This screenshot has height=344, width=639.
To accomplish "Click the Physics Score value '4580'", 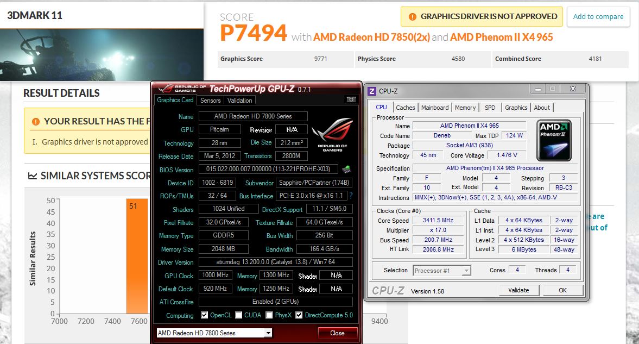I will pos(458,59).
